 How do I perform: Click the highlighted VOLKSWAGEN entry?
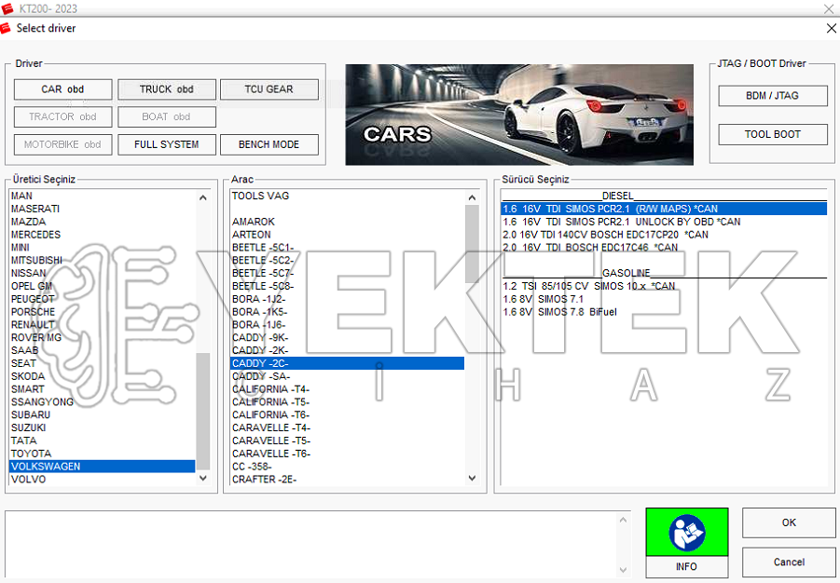(x=102, y=467)
